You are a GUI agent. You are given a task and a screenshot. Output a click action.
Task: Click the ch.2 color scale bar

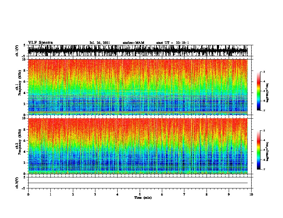[x=259, y=150]
